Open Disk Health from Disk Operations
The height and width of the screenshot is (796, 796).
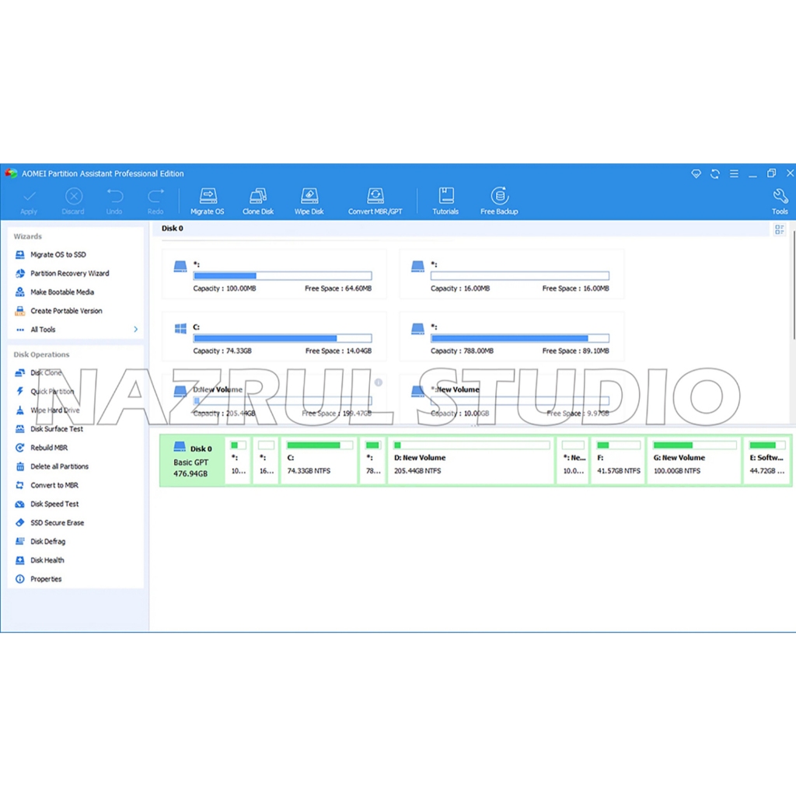47,560
